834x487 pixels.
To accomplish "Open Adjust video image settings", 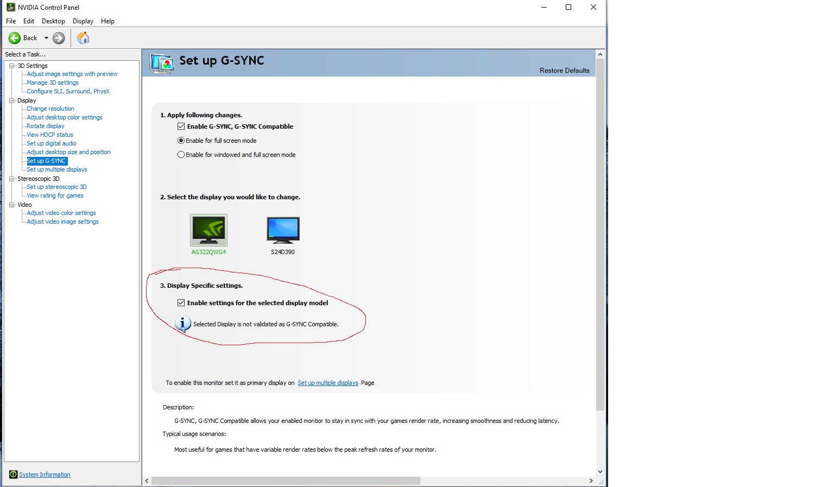I will pos(62,222).
